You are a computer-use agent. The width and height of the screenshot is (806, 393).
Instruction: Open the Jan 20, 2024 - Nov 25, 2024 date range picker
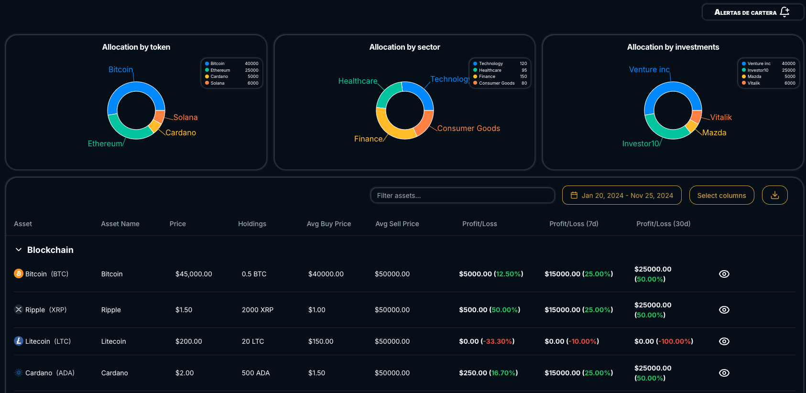tap(622, 195)
